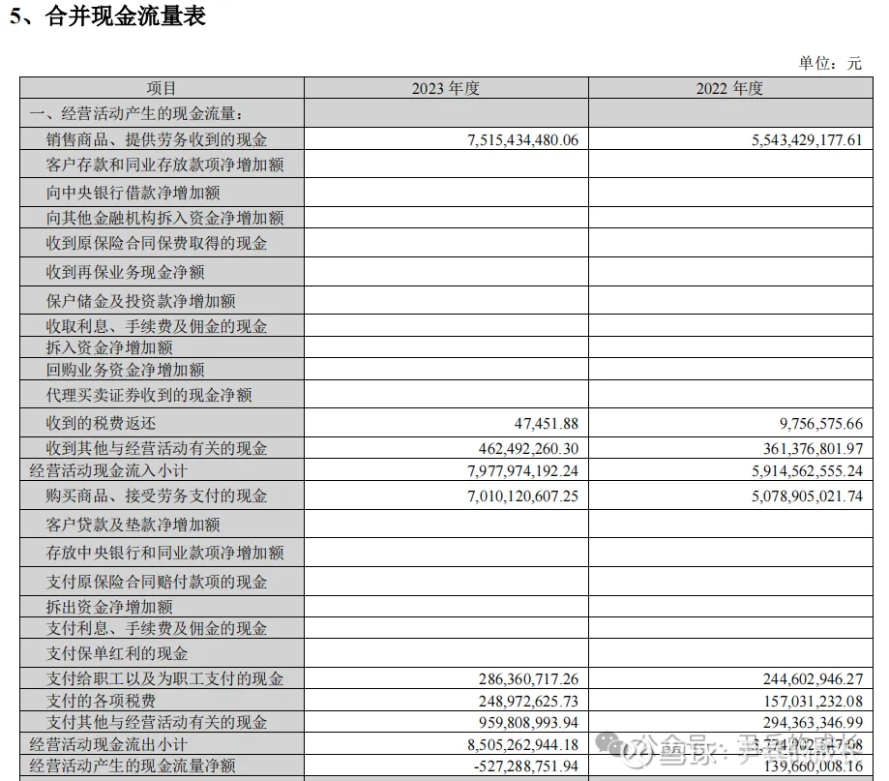
Task: Select value 462,492,260.30
Action: (528, 449)
